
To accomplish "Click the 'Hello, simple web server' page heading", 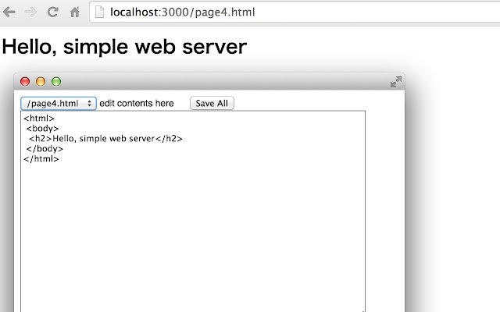I will tap(124, 47).
